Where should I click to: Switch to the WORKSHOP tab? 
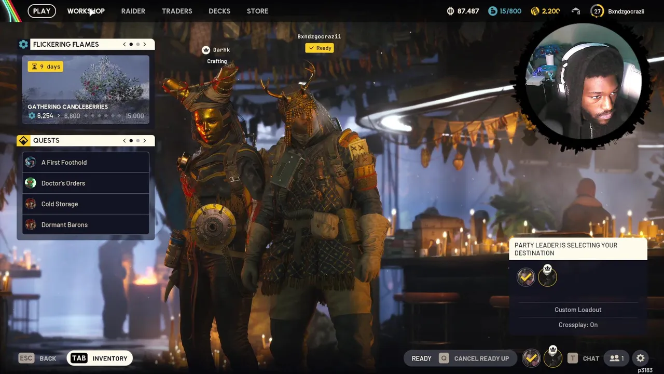click(x=86, y=11)
